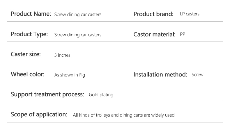Select the "3 inches" size value
The image size is (230, 132).
click(x=62, y=55)
